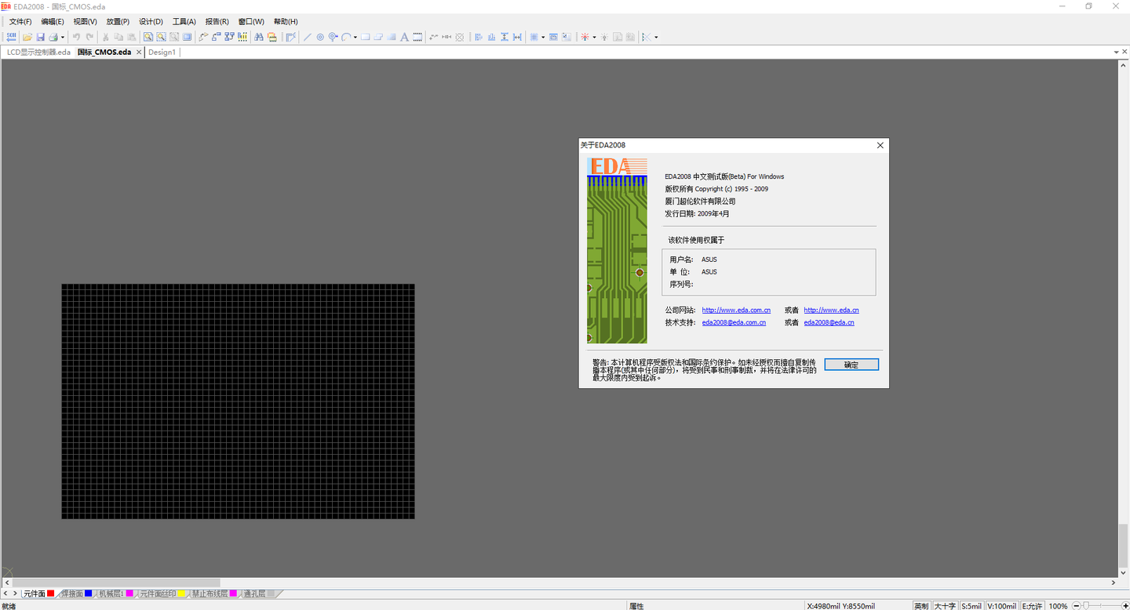The height and width of the screenshot is (610, 1130).
Task: Open the grid dropdown arrow
Action: tap(543, 37)
